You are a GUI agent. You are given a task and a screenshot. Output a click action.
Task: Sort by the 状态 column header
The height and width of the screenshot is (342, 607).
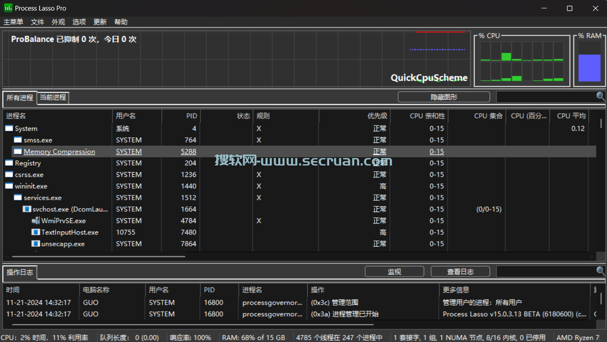pos(226,116)
